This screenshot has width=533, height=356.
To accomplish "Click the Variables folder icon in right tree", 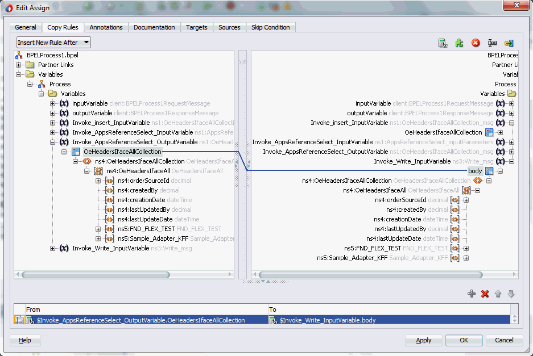I will pos(511,93).
